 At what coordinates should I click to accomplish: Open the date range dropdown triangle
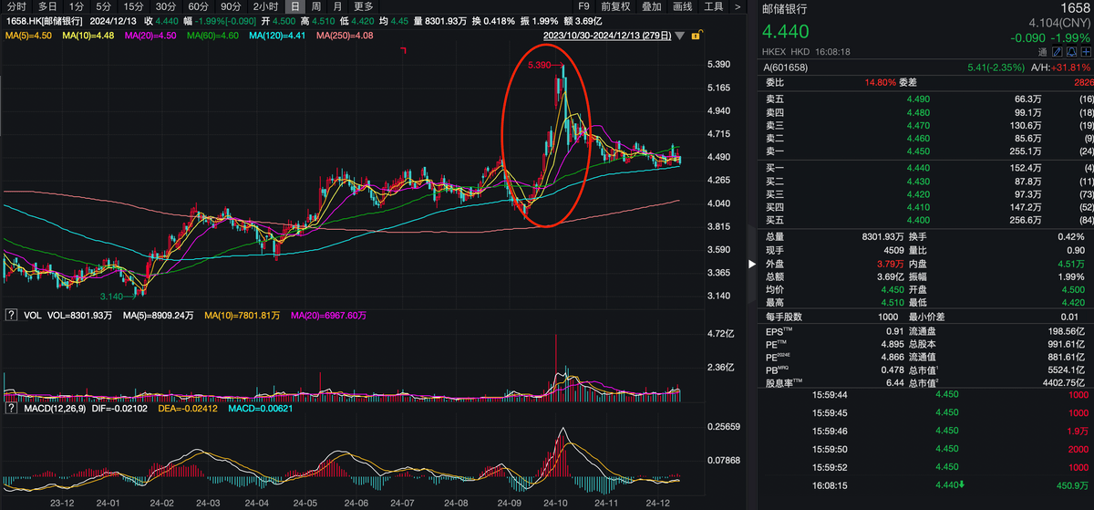pos(680,36)
